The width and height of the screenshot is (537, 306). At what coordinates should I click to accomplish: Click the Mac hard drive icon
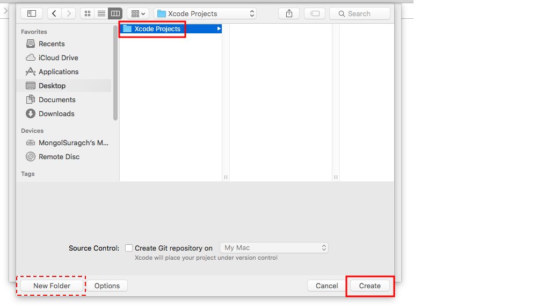31,143
